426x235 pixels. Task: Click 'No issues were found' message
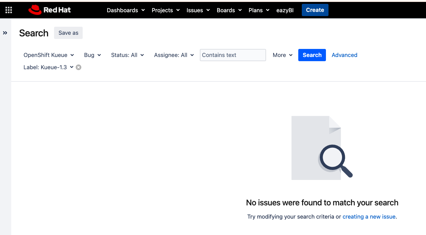[322, 202]
